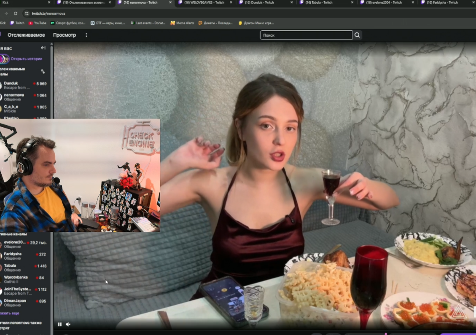Switch to the Tabula Twitch tab

click(x=318, y=3)
